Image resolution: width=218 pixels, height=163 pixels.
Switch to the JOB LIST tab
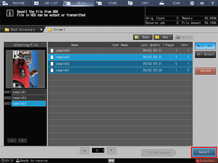point(47,3)
